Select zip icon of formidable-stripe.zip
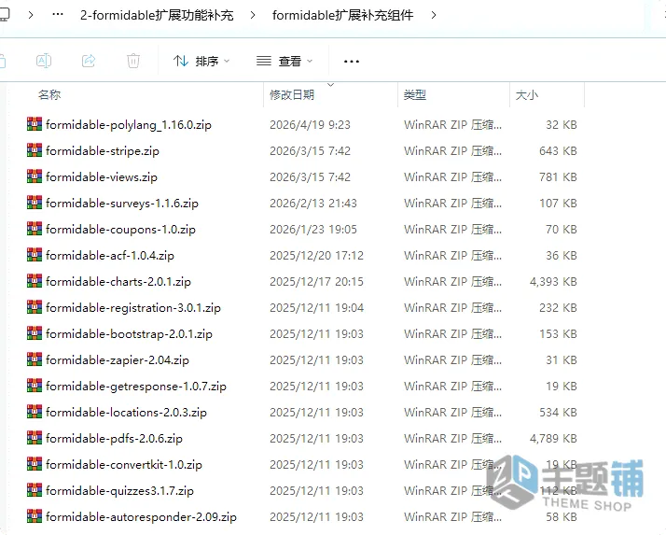The height and width of the screenshot is (535, 666). [35, 150]
